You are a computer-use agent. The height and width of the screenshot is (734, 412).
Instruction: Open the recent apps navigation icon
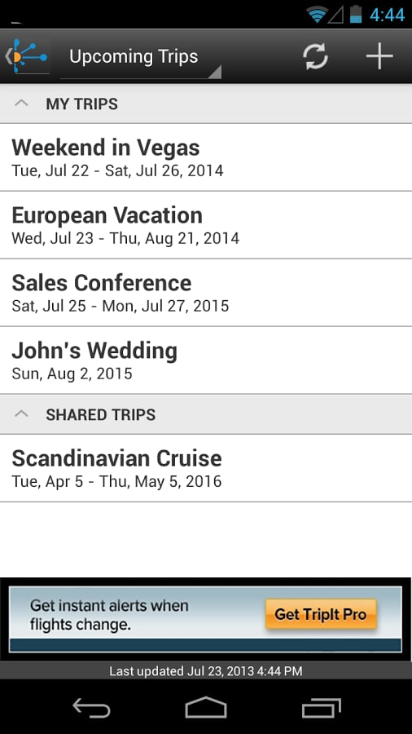(x=321, y=708)
